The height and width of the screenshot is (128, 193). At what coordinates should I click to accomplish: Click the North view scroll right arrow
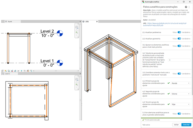click(78, 71)
